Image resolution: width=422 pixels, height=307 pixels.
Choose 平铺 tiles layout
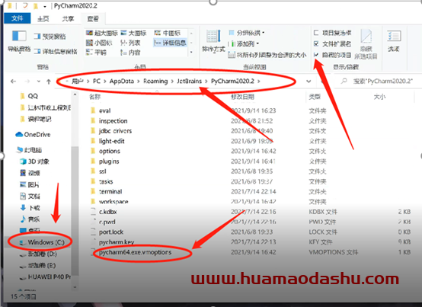pos(96,53)
